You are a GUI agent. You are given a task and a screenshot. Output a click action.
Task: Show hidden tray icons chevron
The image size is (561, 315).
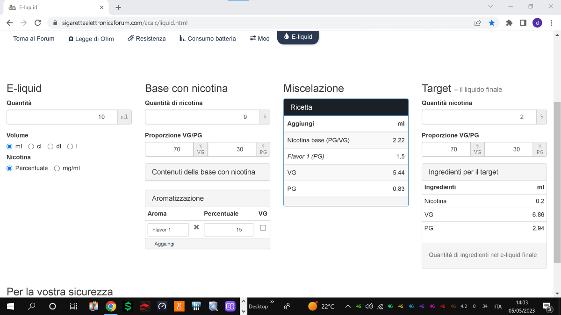pos(348,306)
